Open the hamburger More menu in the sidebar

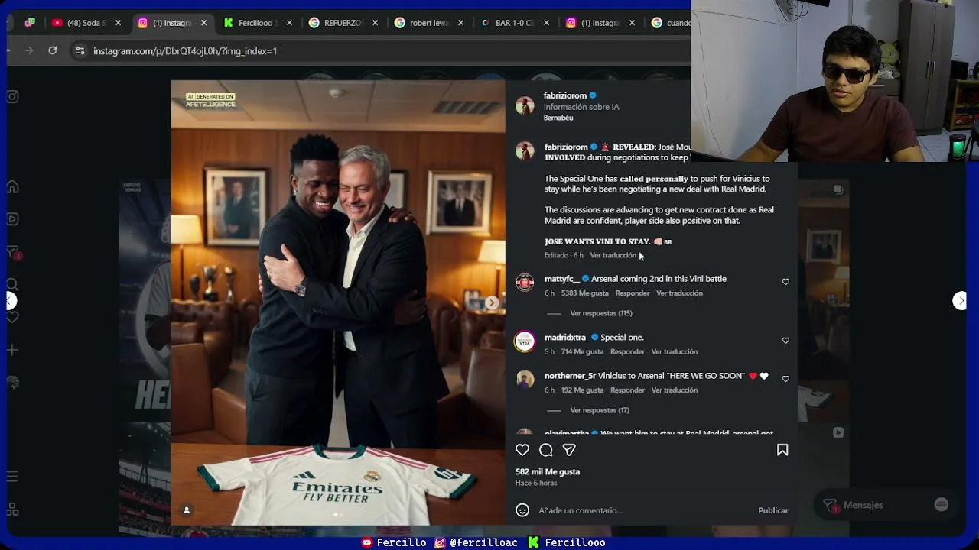click(12, 477)
